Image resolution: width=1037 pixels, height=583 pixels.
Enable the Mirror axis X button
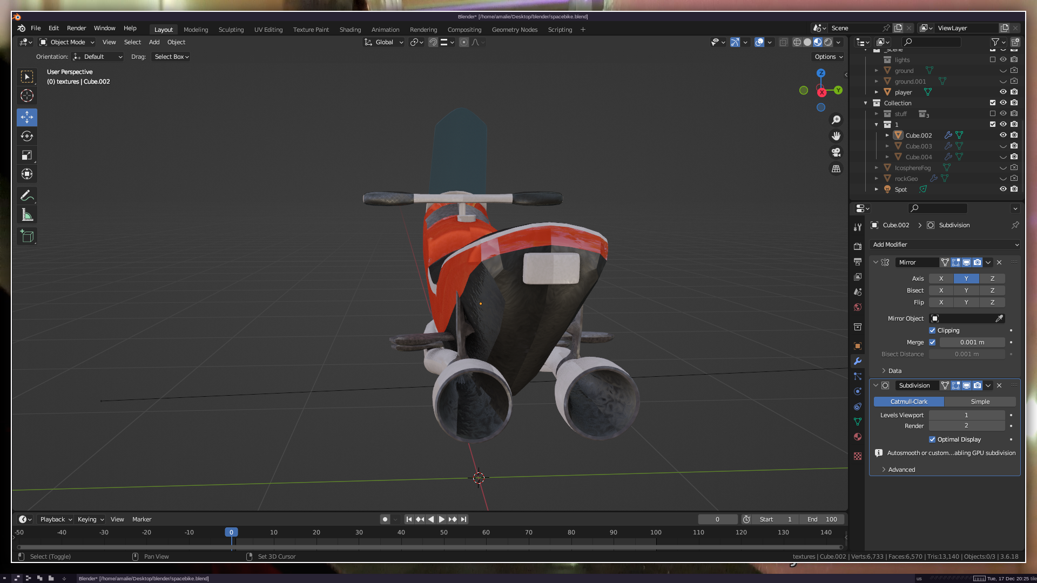941,279
